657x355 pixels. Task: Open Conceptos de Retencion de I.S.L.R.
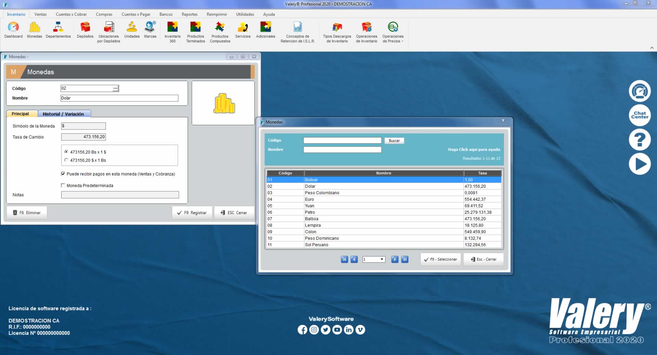click(x=298, y=32)
